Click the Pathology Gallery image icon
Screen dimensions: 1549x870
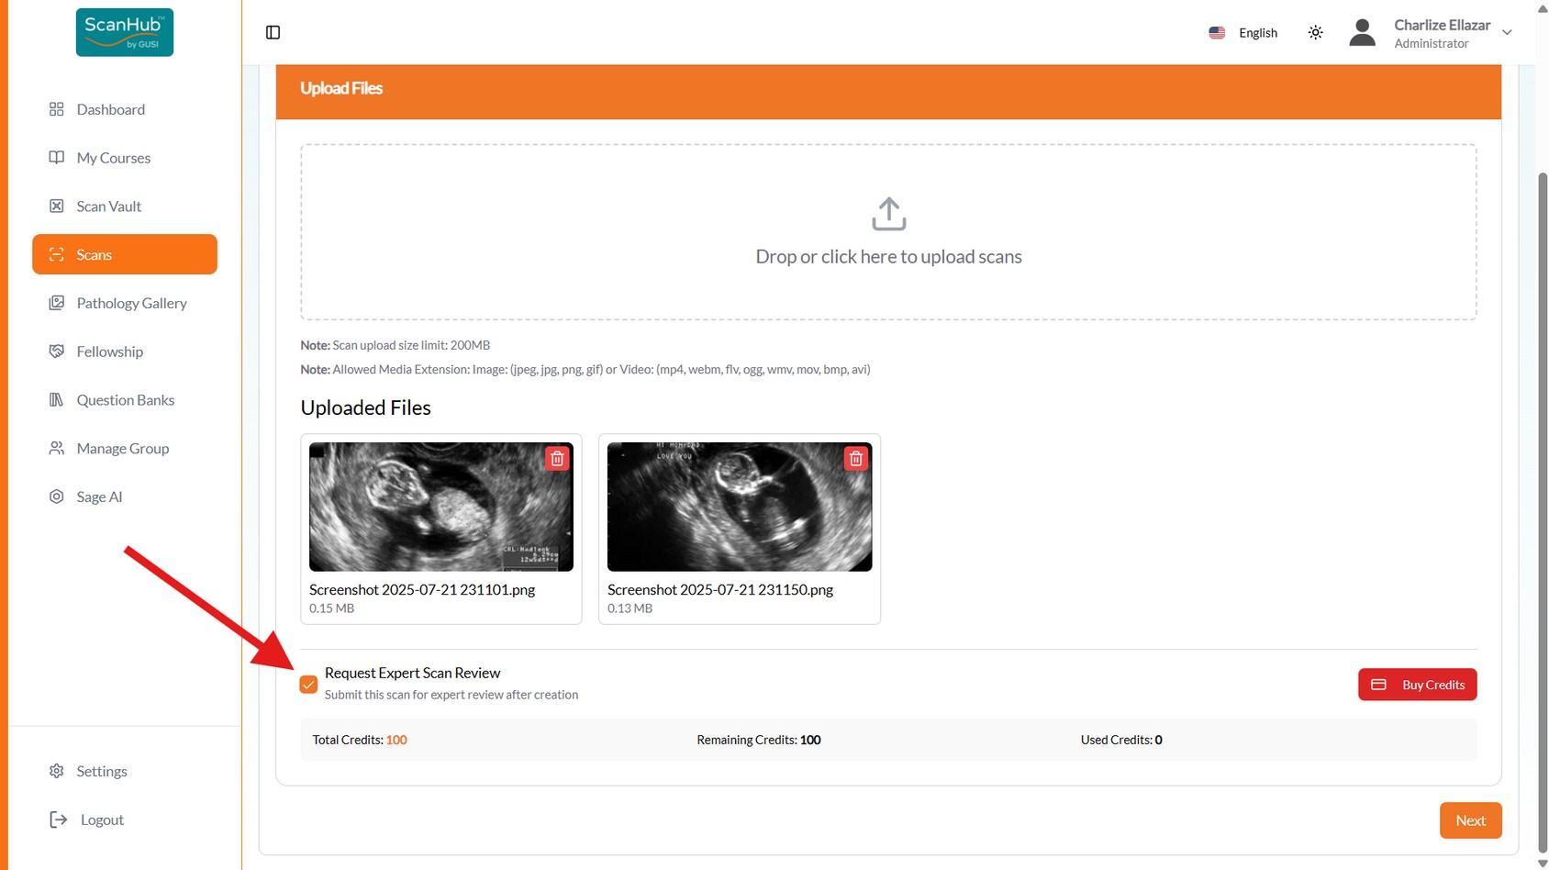coord(57,303)
